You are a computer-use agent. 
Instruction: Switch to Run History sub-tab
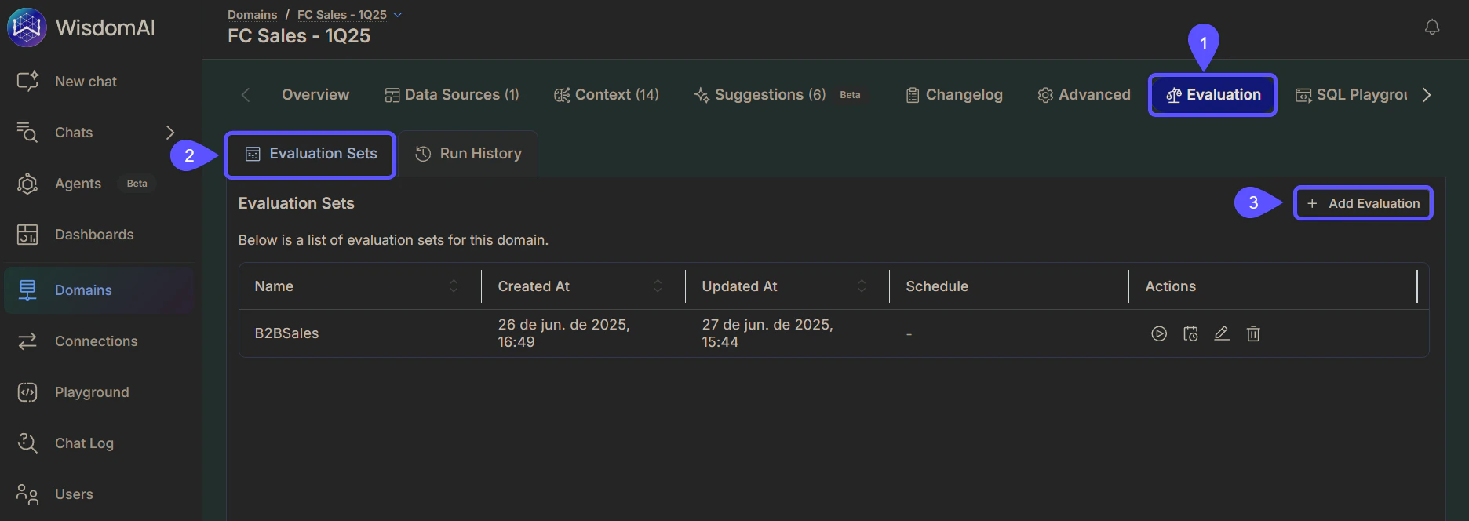click(468, 154)
